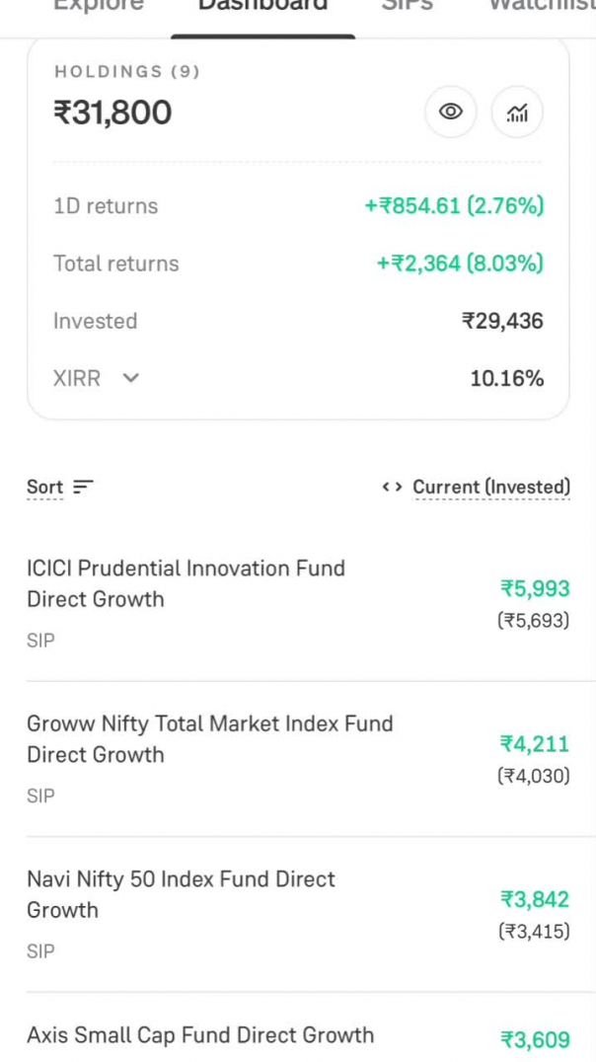
Task: Tap the sort-lines icon in the holdings list
Action: (84, 486)
